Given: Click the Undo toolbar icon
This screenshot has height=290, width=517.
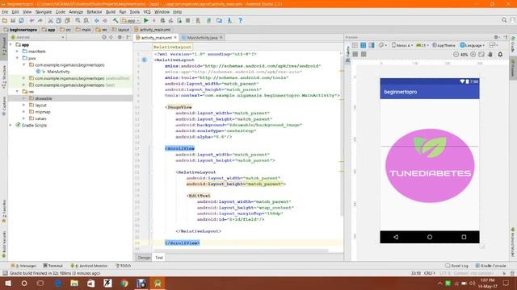Looking at the screenshot, I should click(32, 20).
